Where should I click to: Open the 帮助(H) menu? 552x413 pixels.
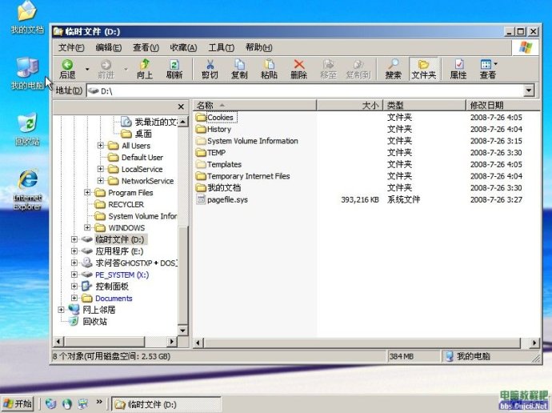tap(258, 47)
